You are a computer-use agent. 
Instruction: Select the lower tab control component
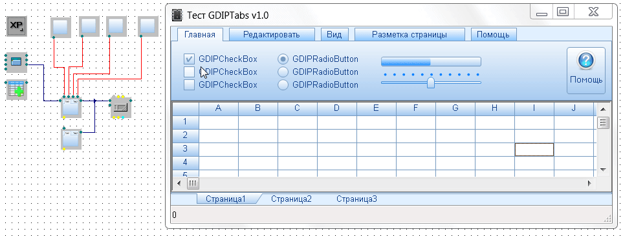click(x=72, y=139)
